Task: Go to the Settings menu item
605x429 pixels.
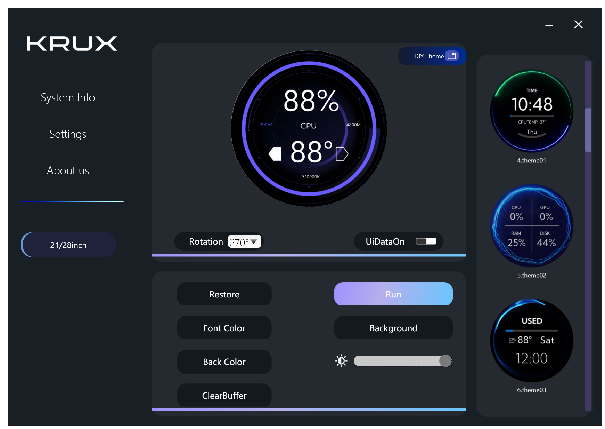Action: click(68, 134)
